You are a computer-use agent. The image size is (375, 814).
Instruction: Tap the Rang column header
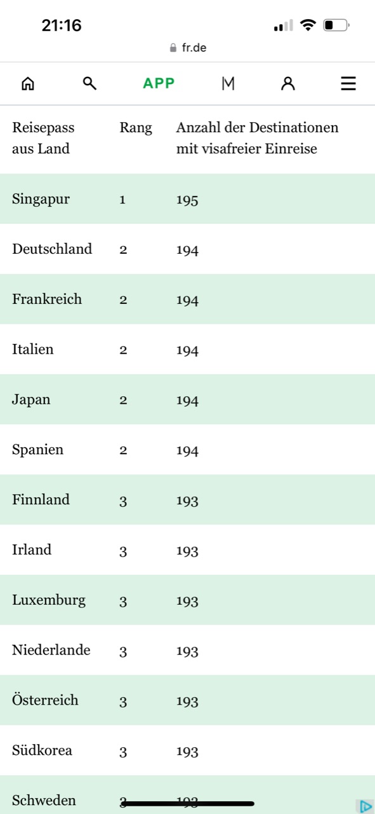(x=136, y=128)
